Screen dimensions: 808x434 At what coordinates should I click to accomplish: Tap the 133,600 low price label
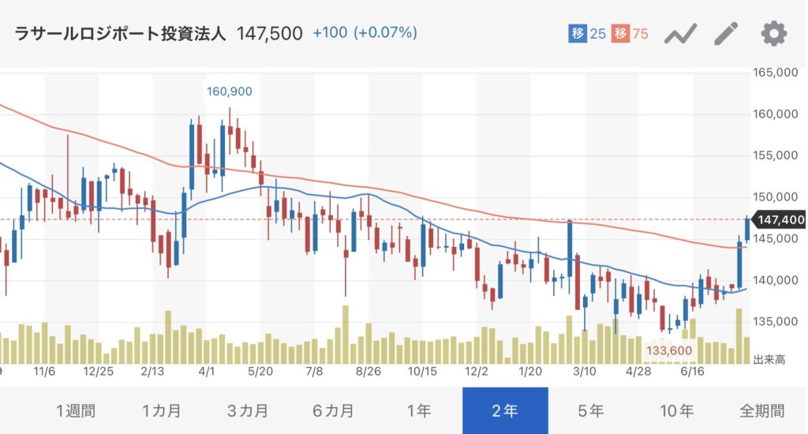pos(669,351)
